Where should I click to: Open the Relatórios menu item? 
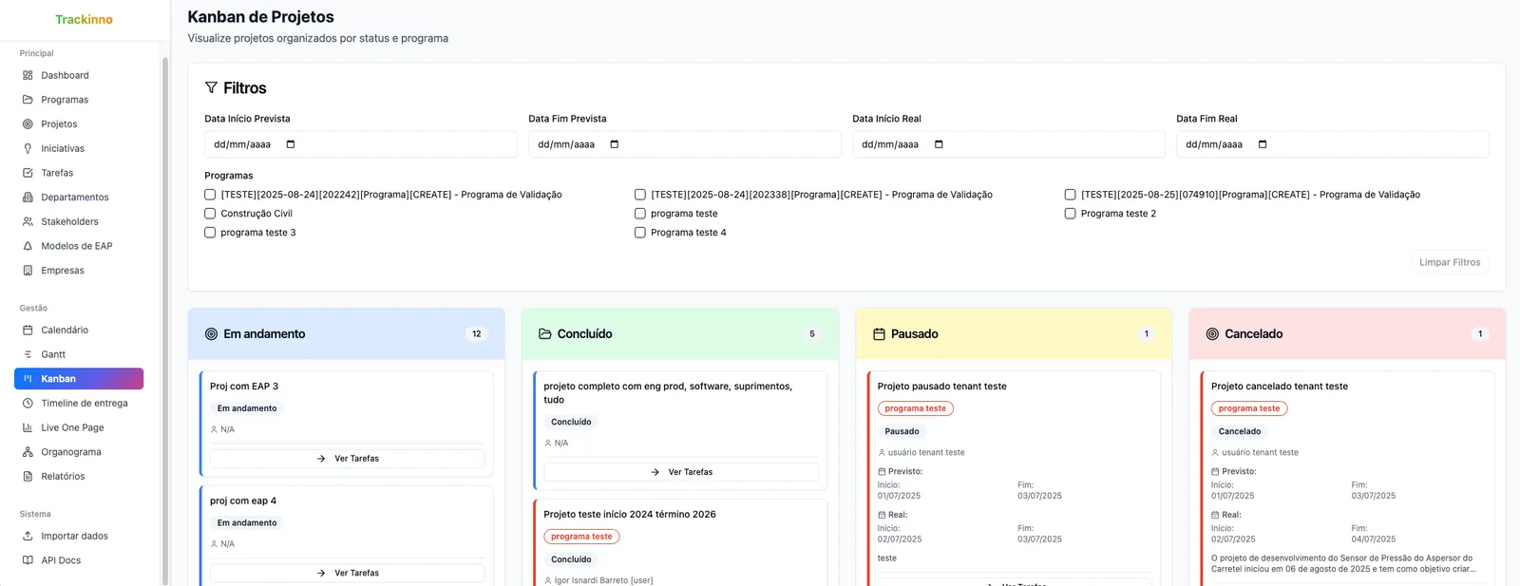79,477
